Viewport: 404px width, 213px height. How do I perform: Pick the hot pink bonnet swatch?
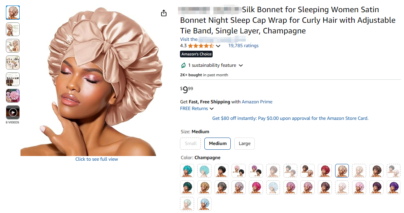(x=256, y=187)
